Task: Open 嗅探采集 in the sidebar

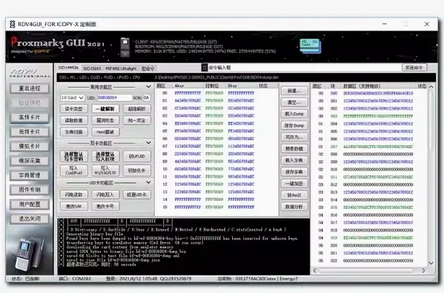Action: pyautogui.click(x=30, y=161)
